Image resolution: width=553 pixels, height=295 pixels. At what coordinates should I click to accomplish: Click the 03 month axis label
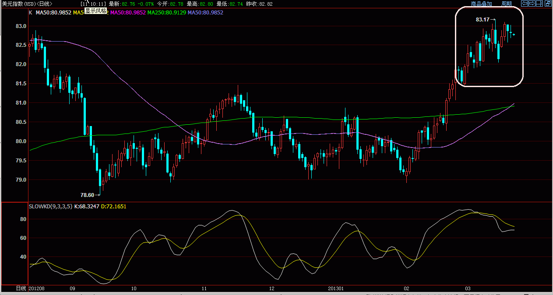(468, 288)
